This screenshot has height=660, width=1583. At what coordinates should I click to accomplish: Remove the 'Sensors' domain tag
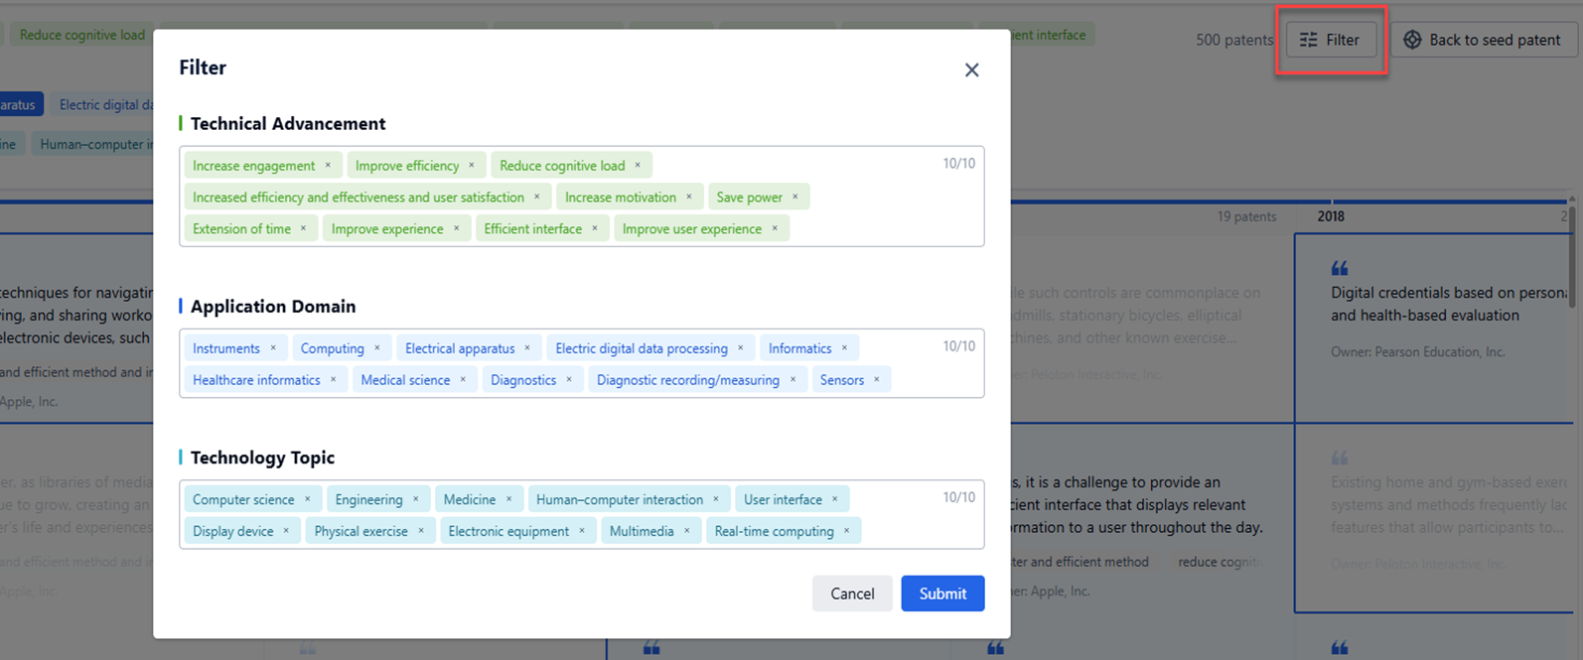(x=876, y=380)
